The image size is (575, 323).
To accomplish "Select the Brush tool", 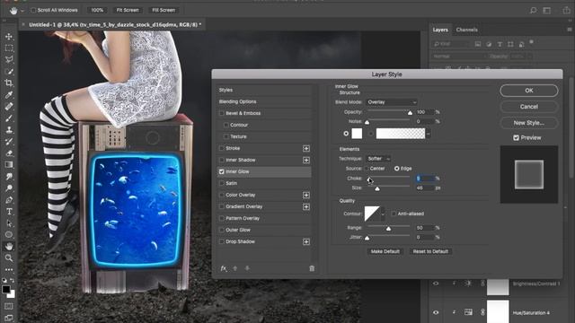I will tap(9, 118).
